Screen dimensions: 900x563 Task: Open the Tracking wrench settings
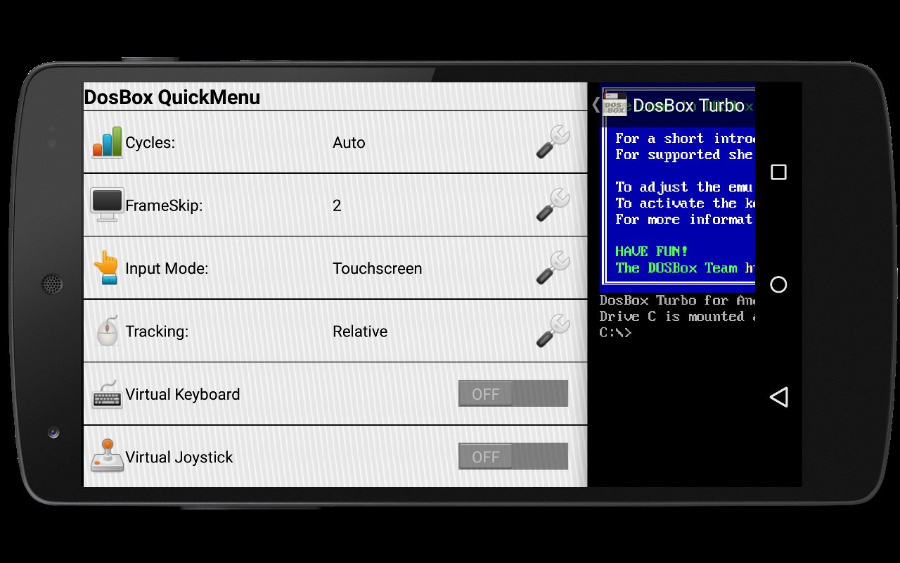coord(552,331)
